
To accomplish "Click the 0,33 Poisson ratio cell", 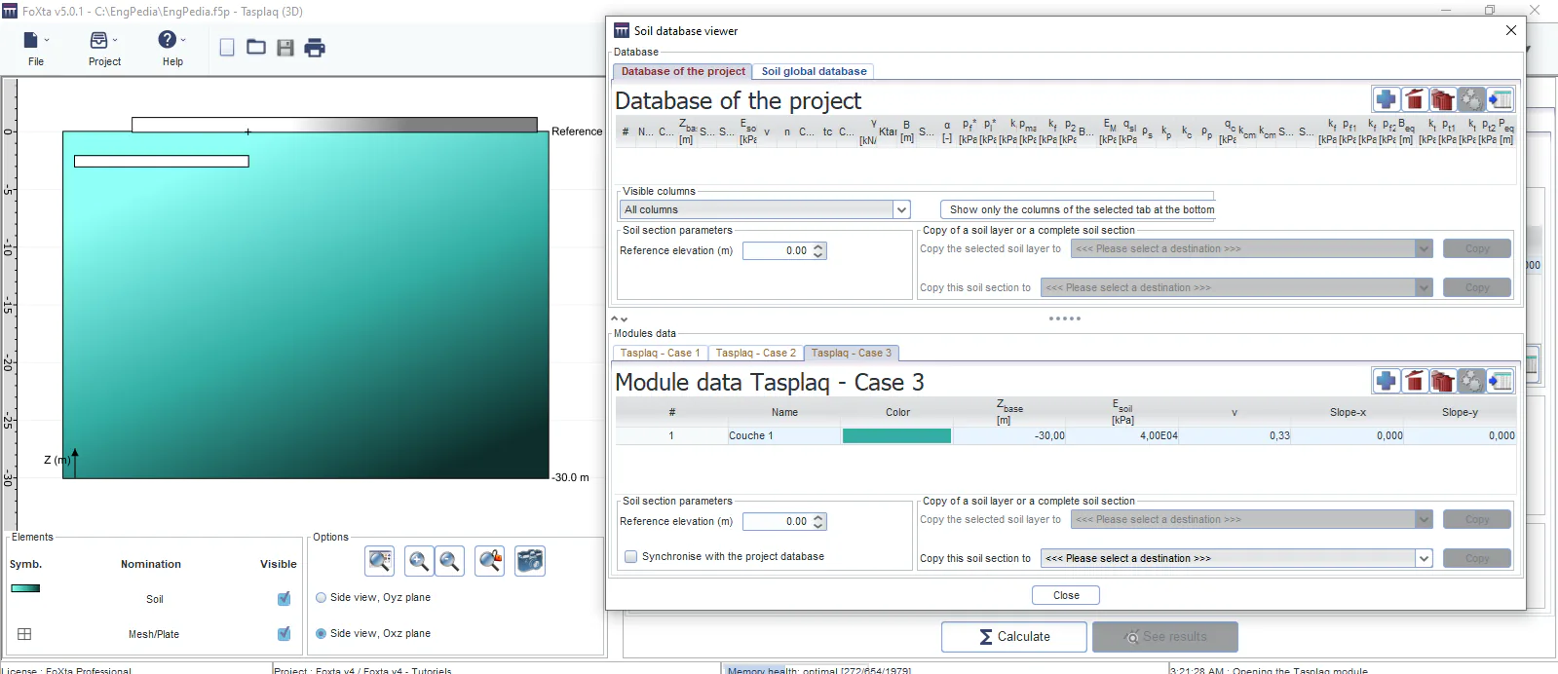I will coord(1235,436).
